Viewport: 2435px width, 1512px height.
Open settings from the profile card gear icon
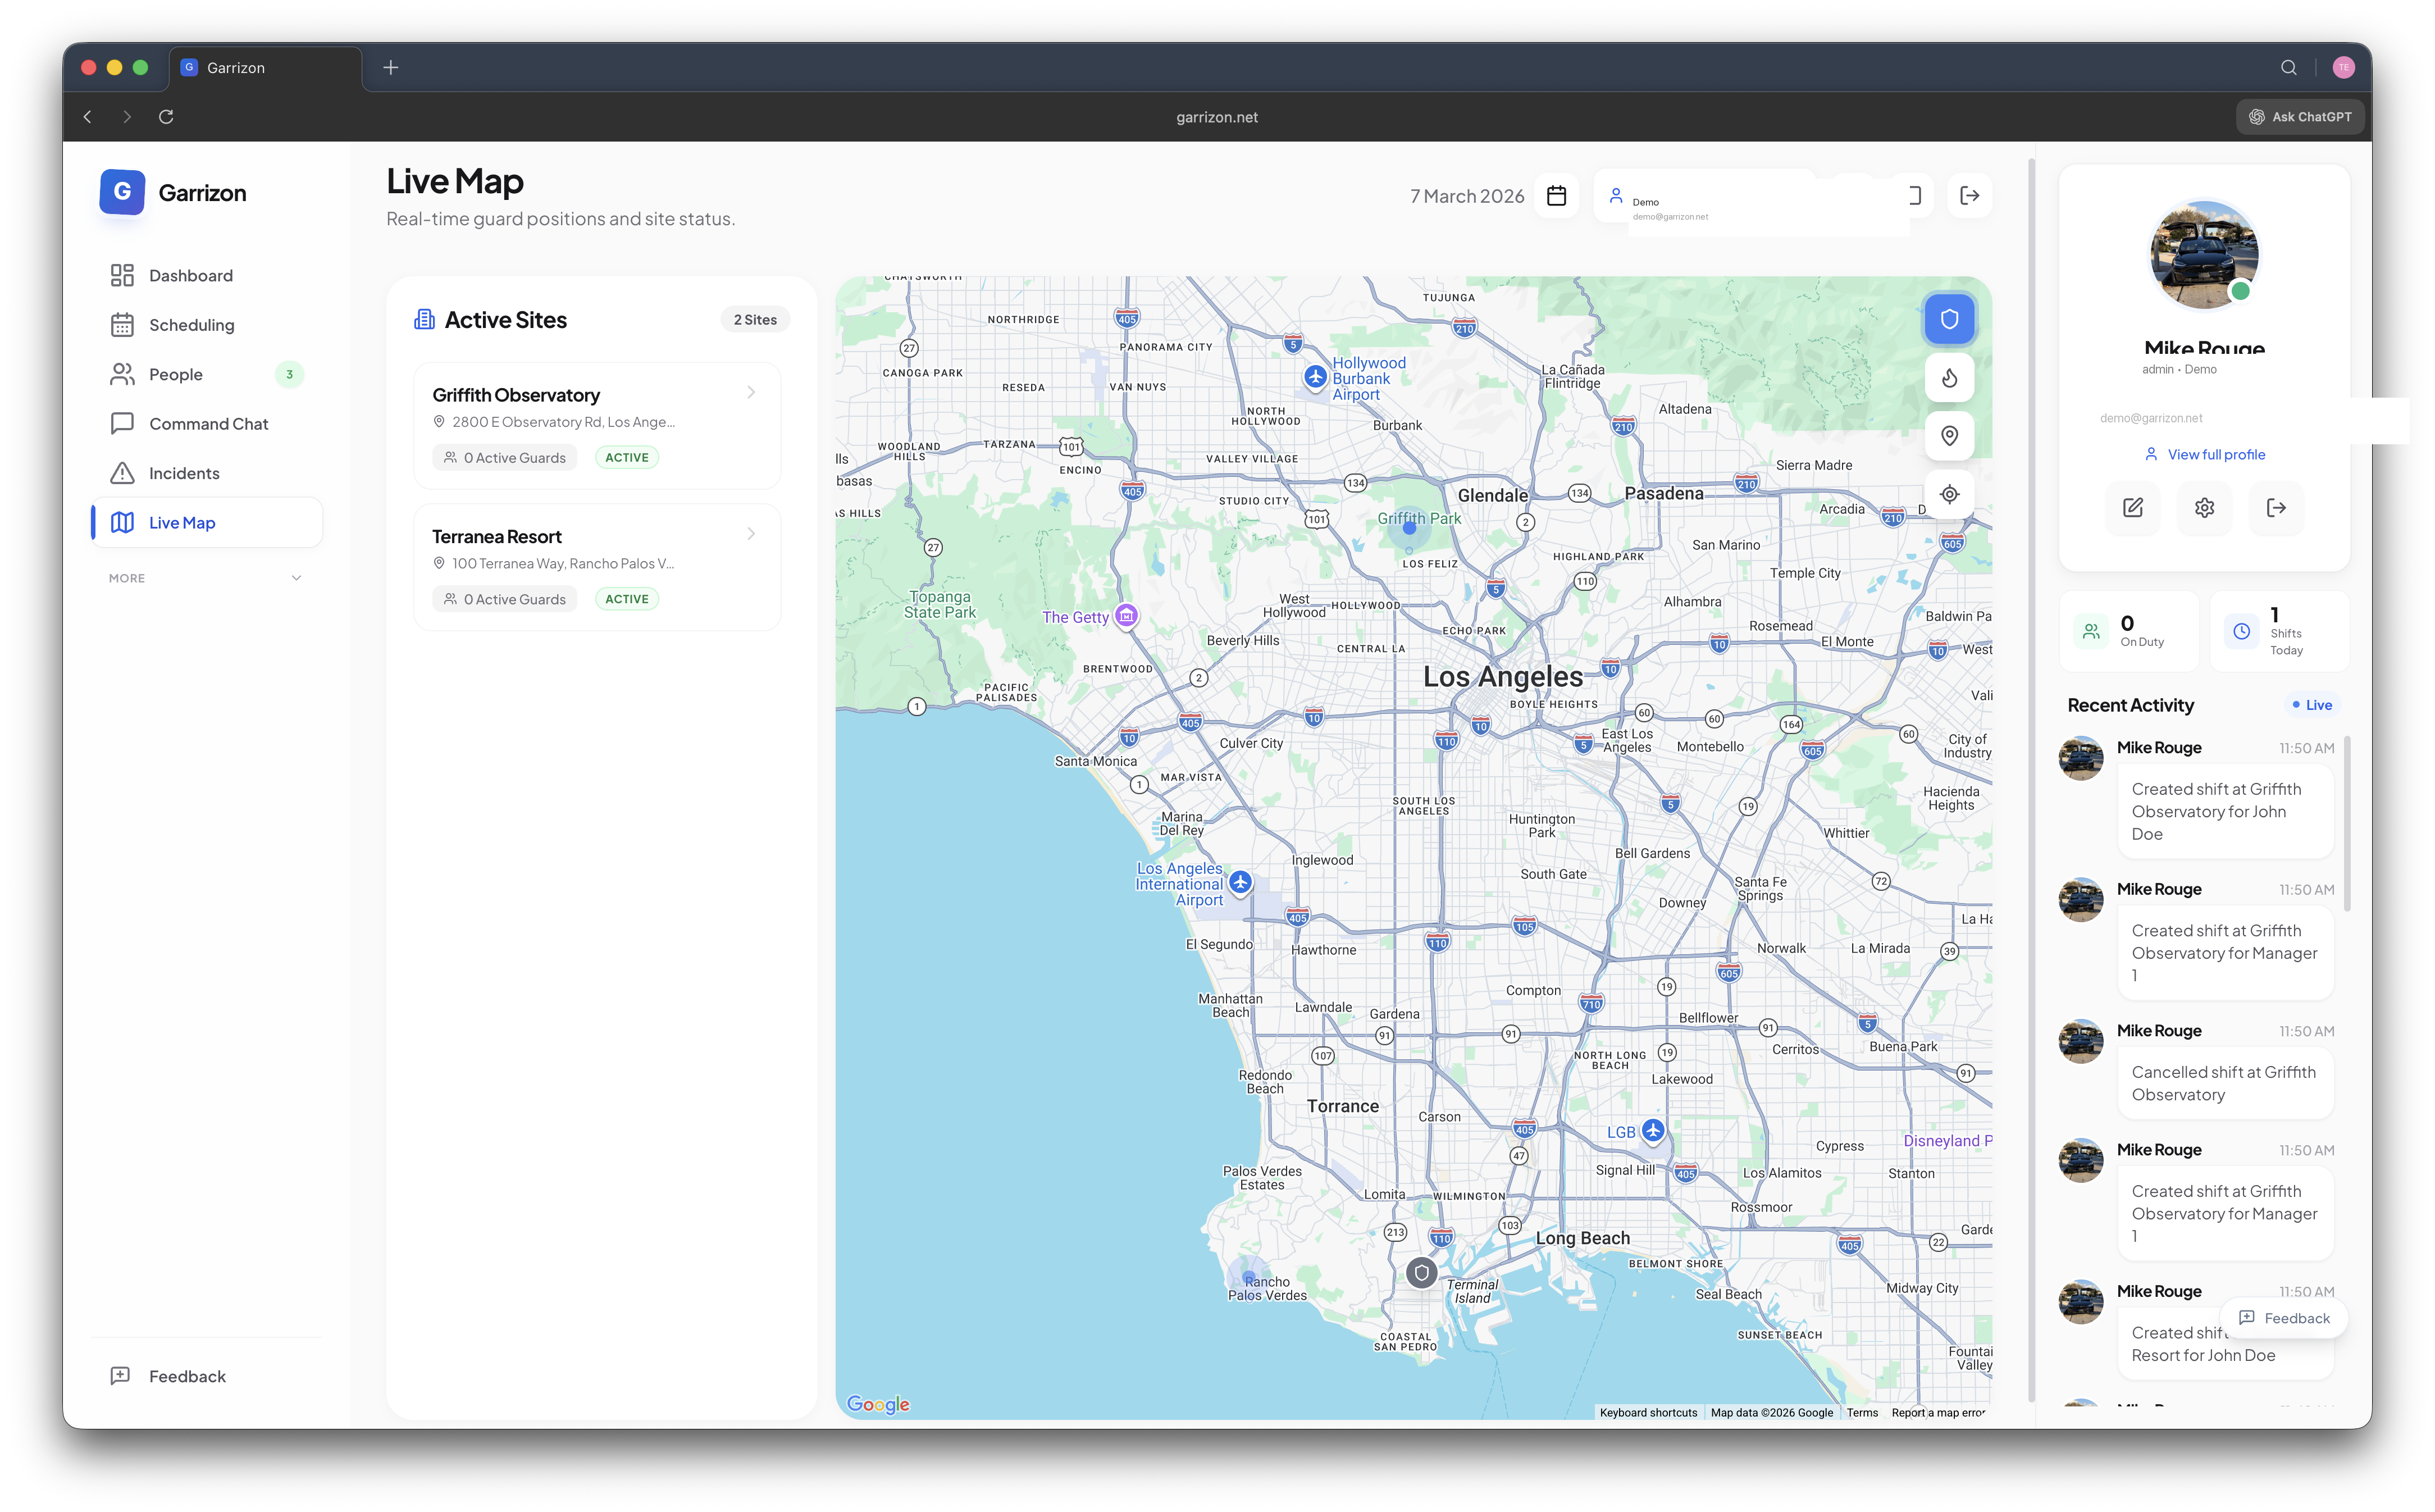(2204, 508)
